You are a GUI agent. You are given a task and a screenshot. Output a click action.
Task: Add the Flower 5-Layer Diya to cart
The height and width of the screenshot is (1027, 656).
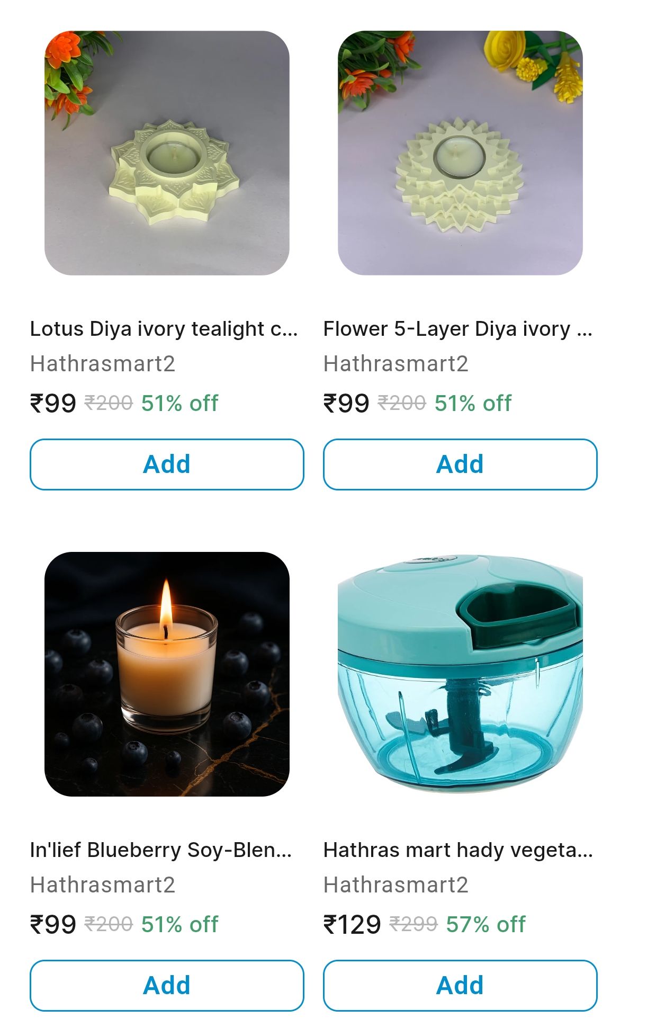click(x=460, y=465)
